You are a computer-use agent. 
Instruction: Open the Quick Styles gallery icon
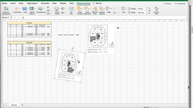tap(56, 9)
